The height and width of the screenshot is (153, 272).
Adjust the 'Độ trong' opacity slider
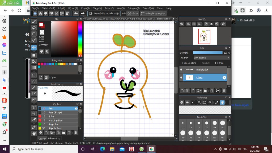coord(208,53)
